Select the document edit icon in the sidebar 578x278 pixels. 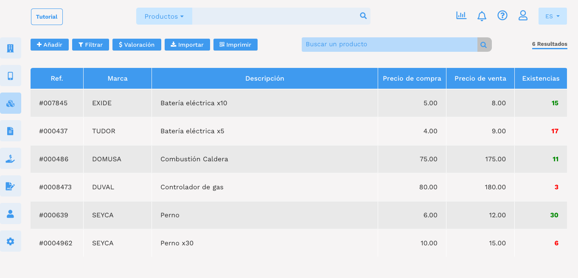(11, 185)
